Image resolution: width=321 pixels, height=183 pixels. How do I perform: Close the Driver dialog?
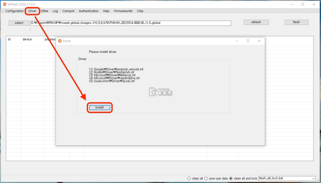point(259,41)
